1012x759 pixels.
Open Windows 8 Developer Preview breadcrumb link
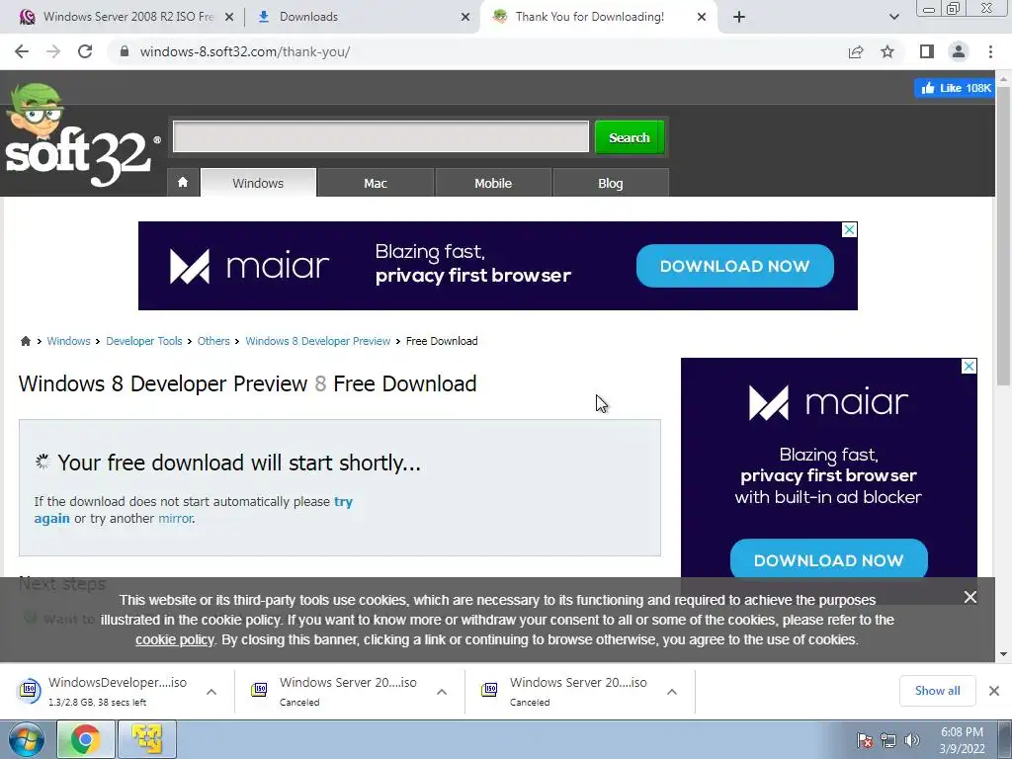317,341
